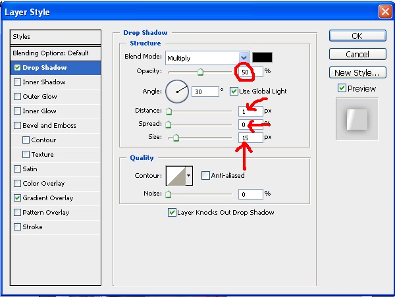Select the Drop Shadow row label

[x=45, y=68]
